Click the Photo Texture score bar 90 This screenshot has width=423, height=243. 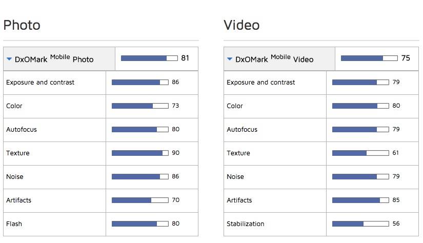click(140, 153)
